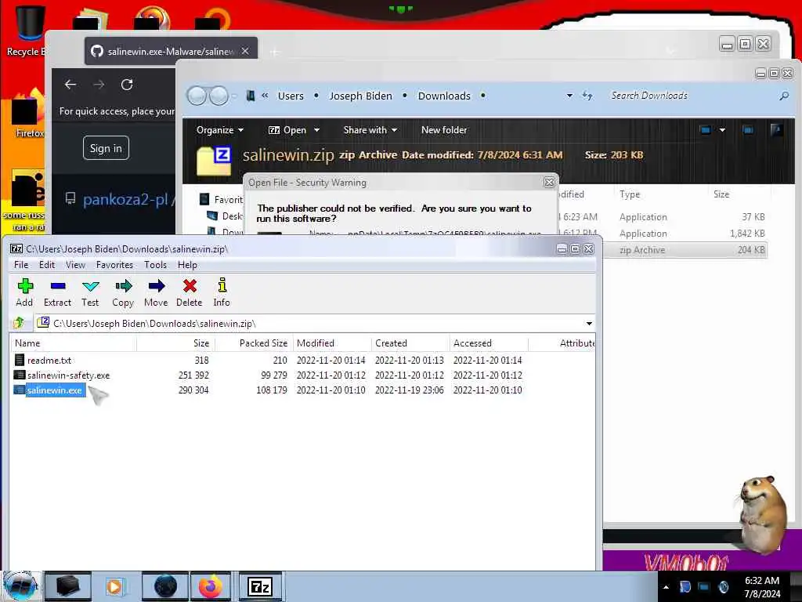Expand the Explorer address history dropdown
802x602 pixels.
click(569, 96)
